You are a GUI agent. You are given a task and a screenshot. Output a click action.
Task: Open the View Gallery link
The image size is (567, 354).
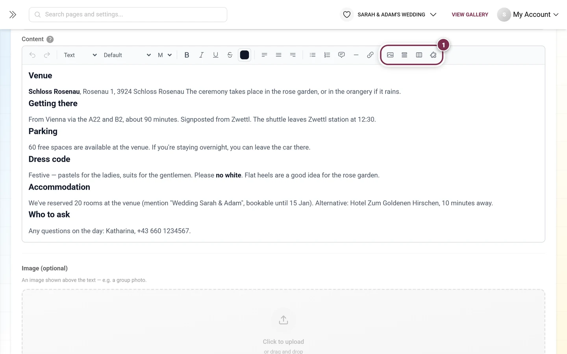tap(470, 15)
